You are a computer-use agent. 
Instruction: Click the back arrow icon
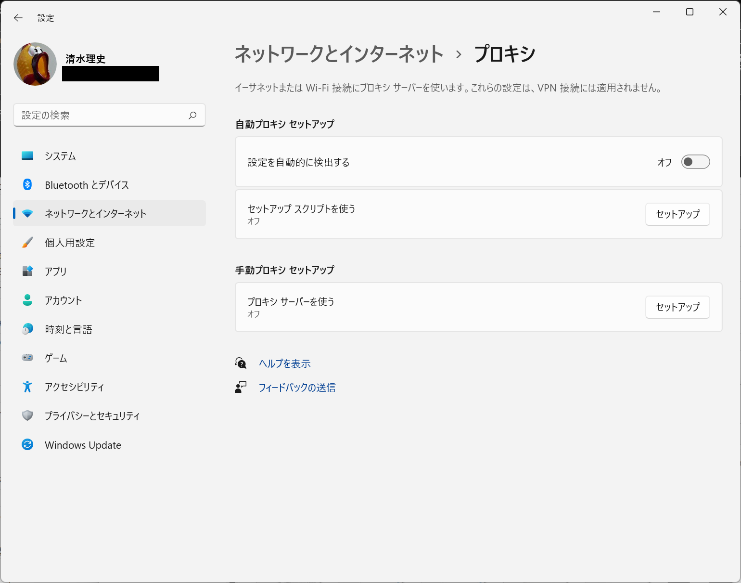click(x=18, y=18)
